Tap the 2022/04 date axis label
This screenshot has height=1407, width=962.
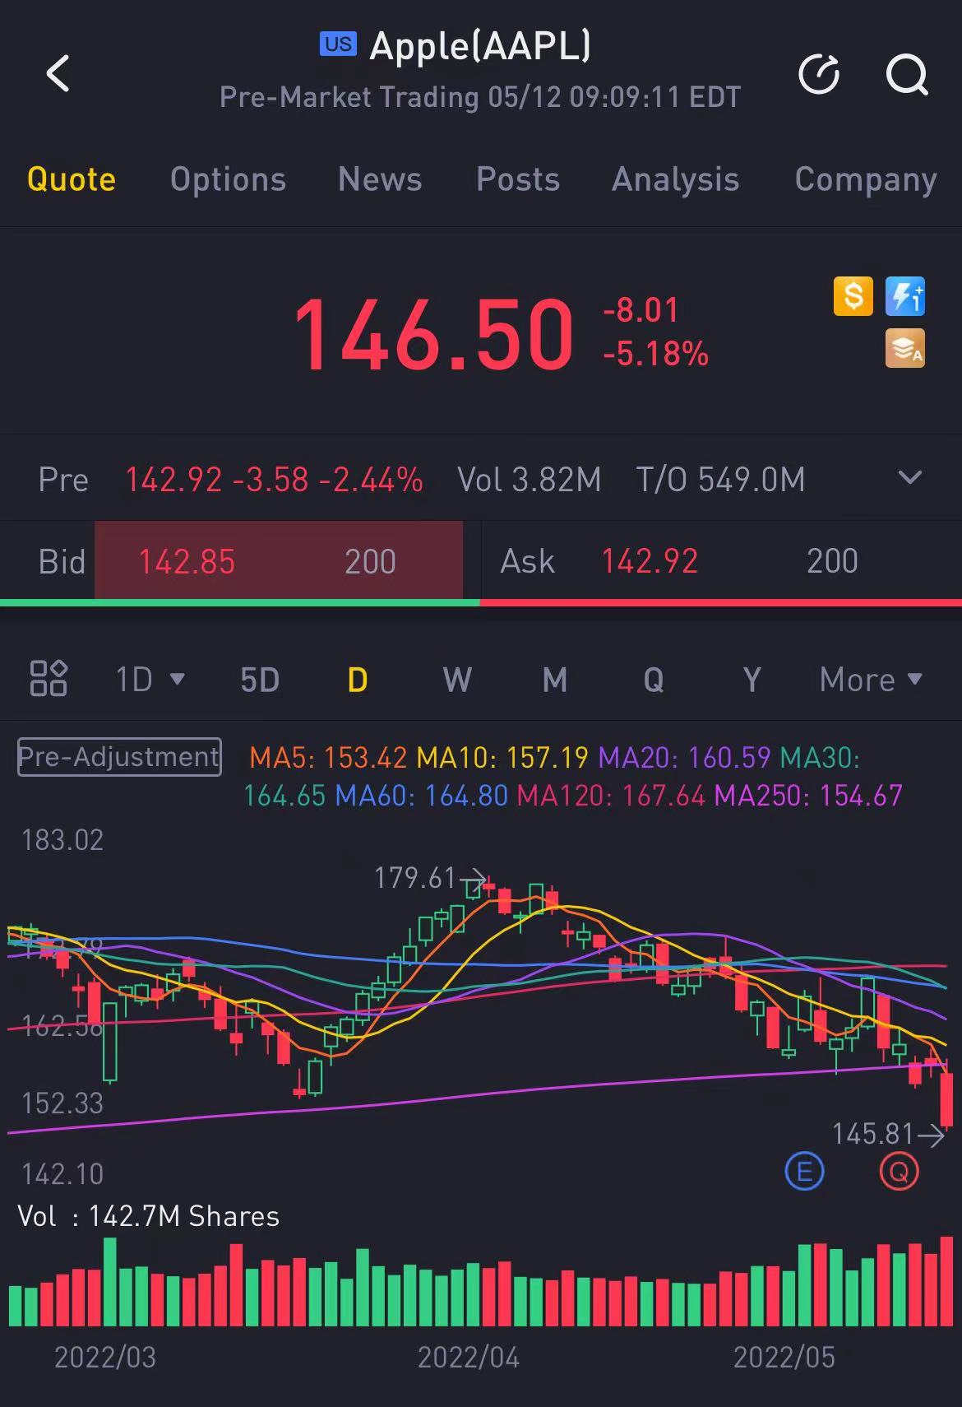[x=469, y=1357]
